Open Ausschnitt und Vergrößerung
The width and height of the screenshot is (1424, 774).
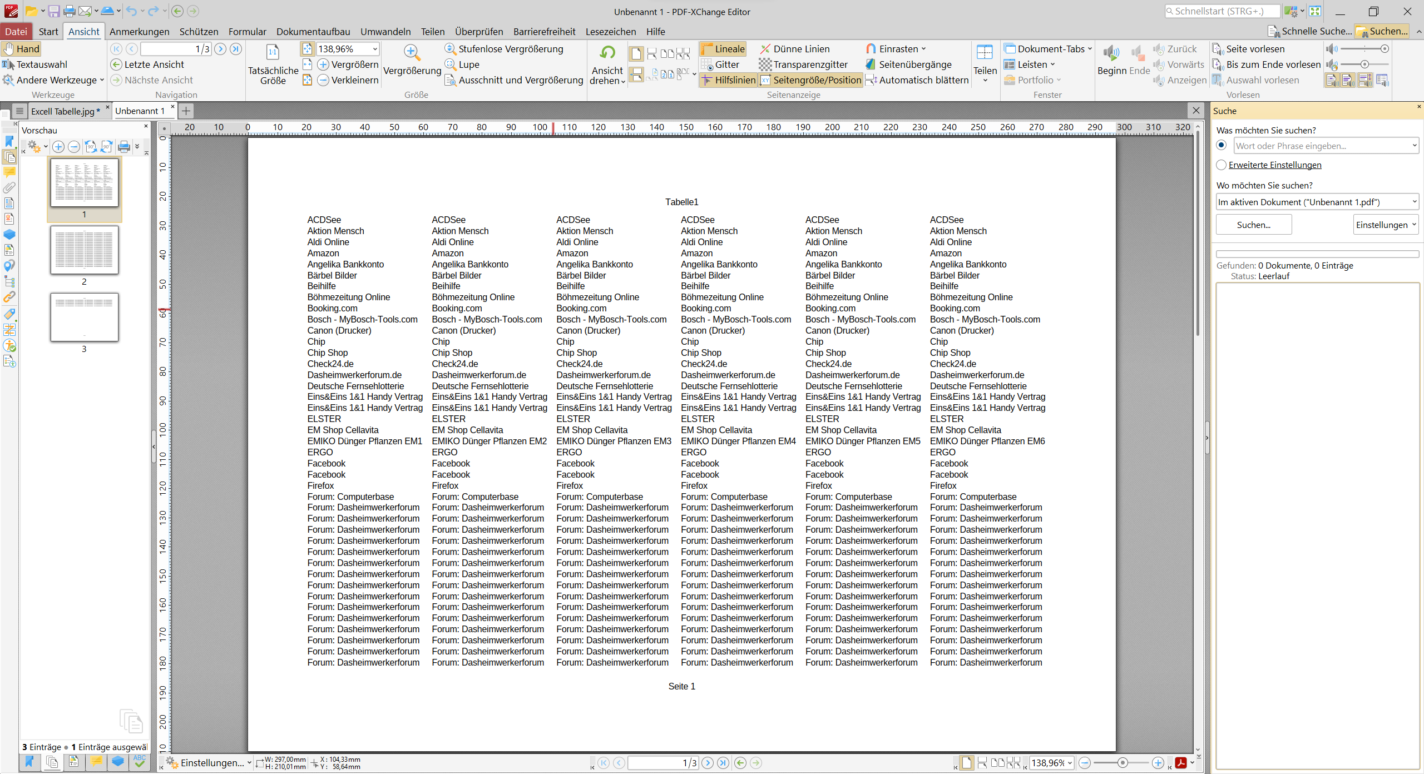click(x=514, y=80)
